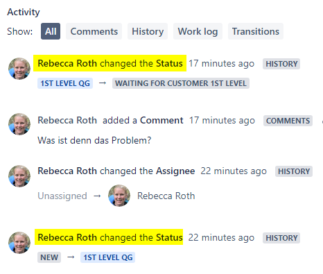
Task: Open the History filter tab
Action: coord(148,31)
